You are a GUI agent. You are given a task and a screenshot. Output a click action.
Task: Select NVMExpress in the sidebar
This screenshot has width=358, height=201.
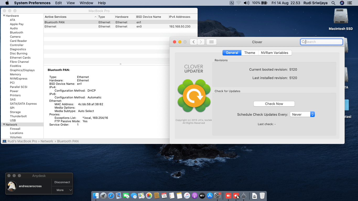(x=19, y=79)
